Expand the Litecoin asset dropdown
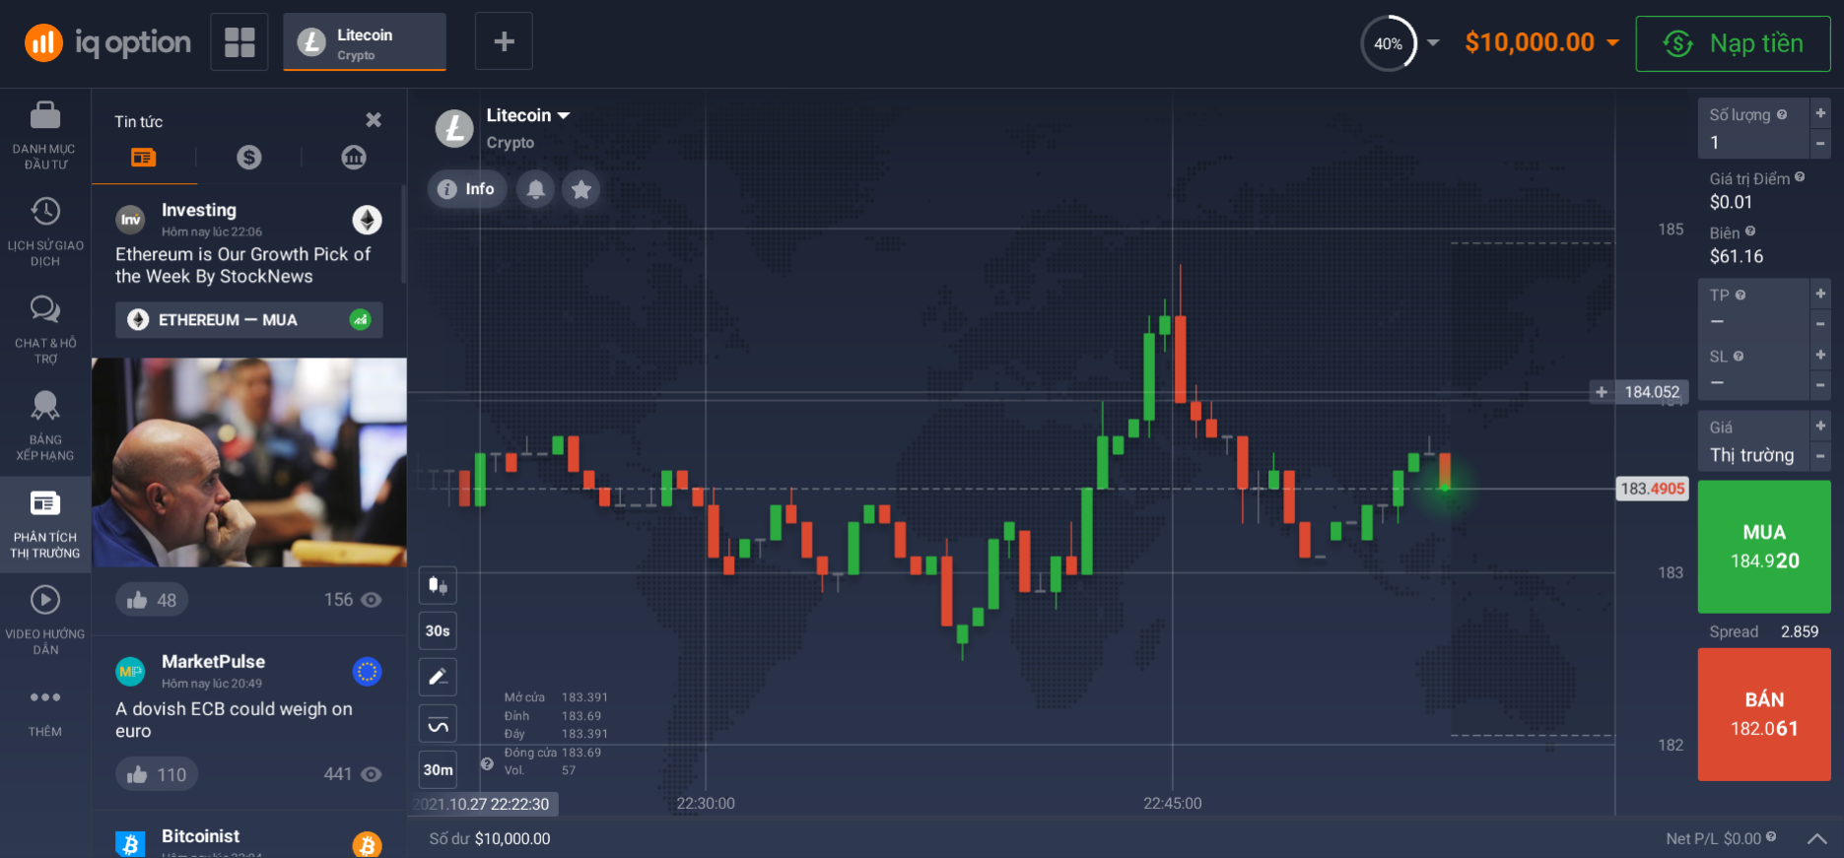1844x858 pixels. (564, 115)
